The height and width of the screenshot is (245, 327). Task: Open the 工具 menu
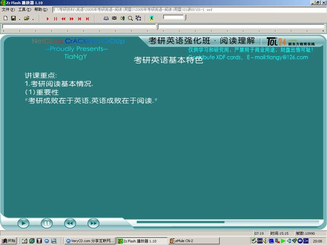25,10
